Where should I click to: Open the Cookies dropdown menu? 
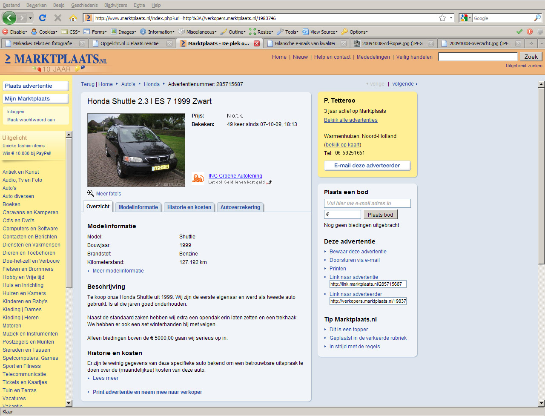[x=44, y=32]
